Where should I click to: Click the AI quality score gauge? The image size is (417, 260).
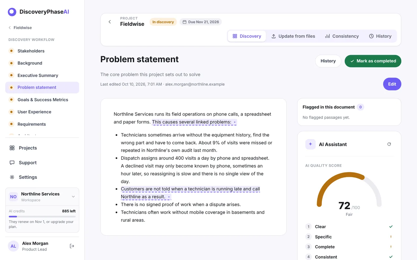[x=349, y=190]
